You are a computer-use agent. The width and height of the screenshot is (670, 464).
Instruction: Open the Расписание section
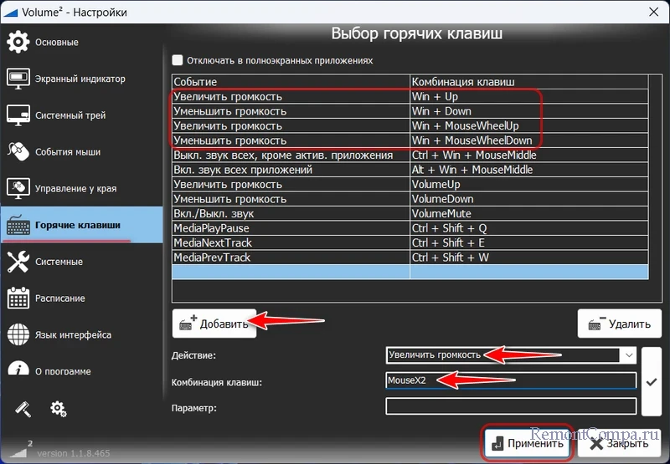81,298
